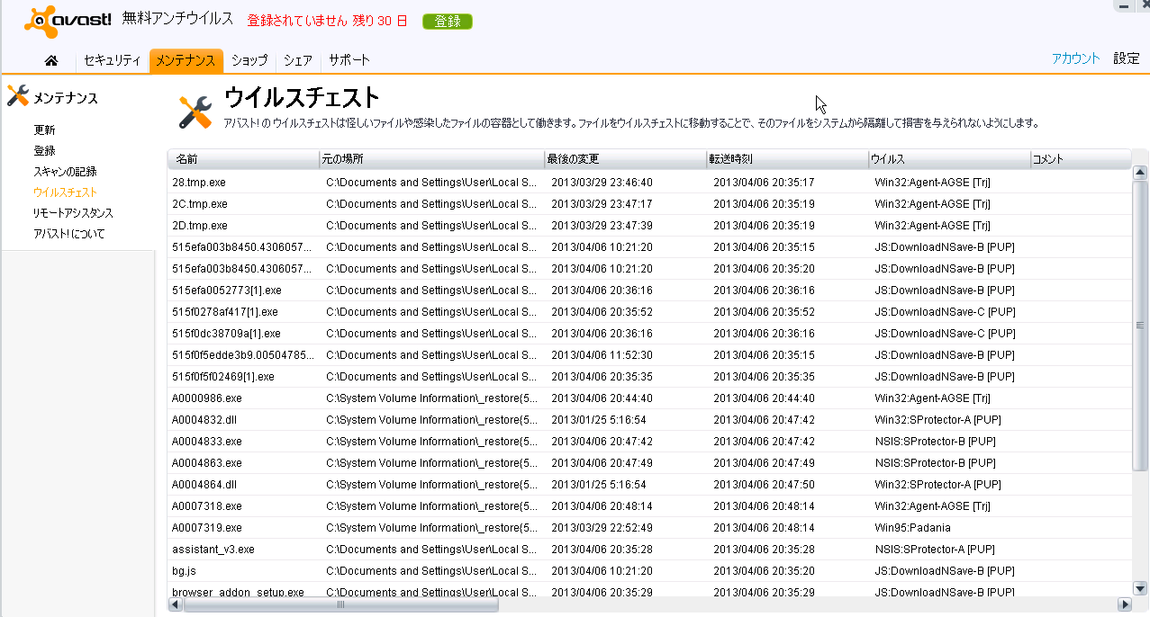The height and width of the screenshot is (617, 1150).
Task: Select the 2D.tmp.exe row
Action: [648, 226]
